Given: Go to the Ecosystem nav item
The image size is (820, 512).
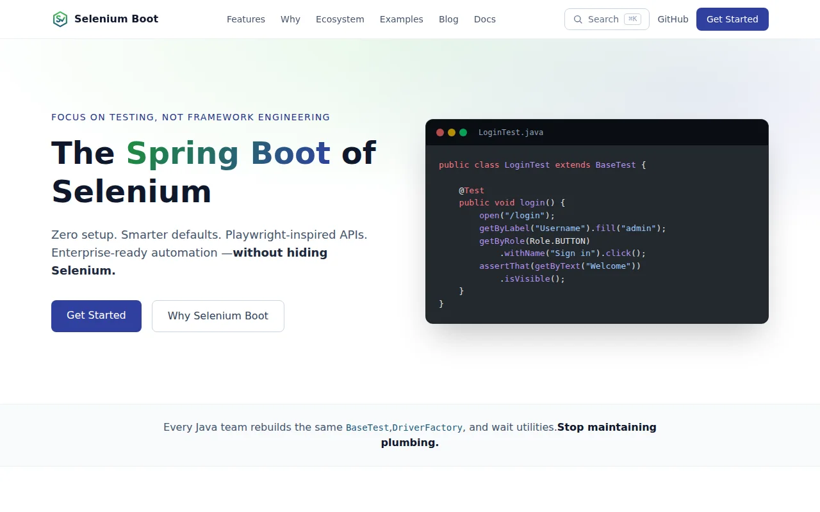Looking at the screenshot, I should tap(340, 19).
